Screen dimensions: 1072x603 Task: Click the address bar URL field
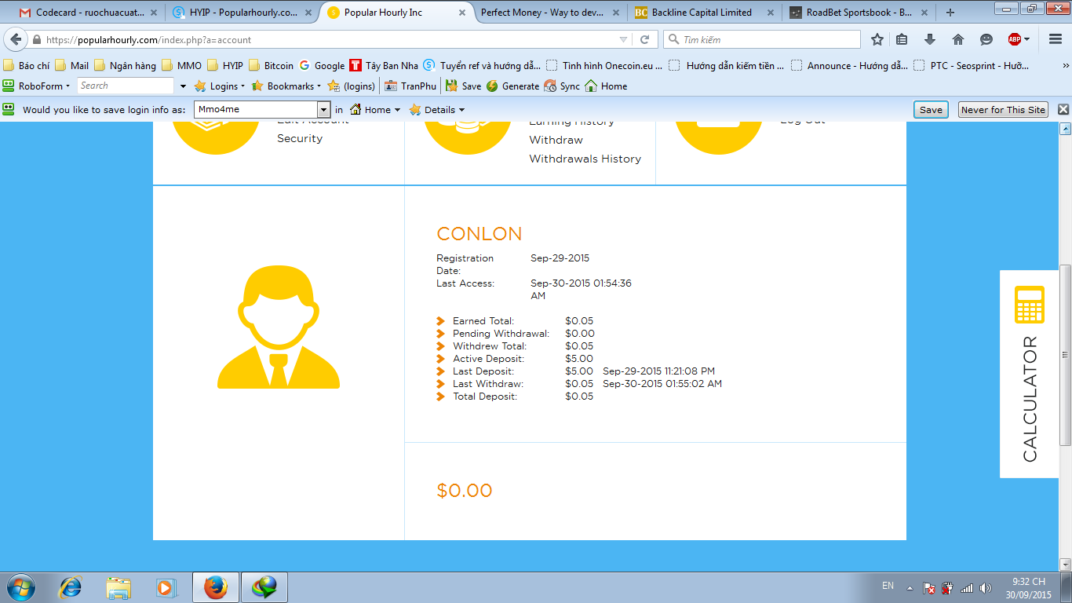click(x=330, y=39)
